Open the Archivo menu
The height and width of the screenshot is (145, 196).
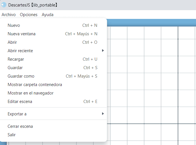coord(9,15)
